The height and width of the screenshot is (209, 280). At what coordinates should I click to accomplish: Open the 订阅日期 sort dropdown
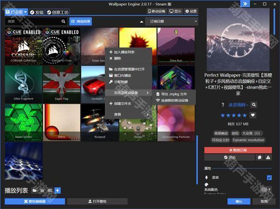tap(172, 22)
